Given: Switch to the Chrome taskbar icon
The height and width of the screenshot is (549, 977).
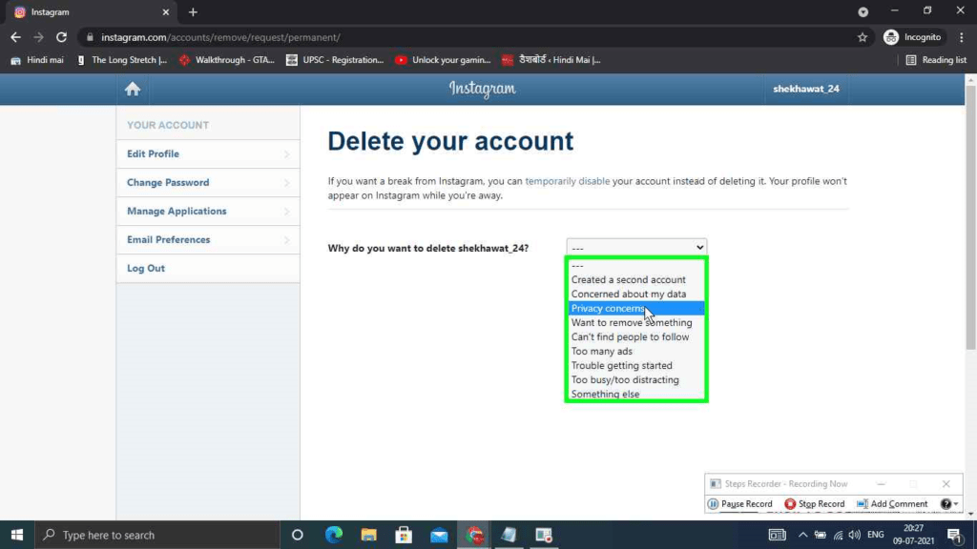Looking at the screenshot, I should 474,535.
